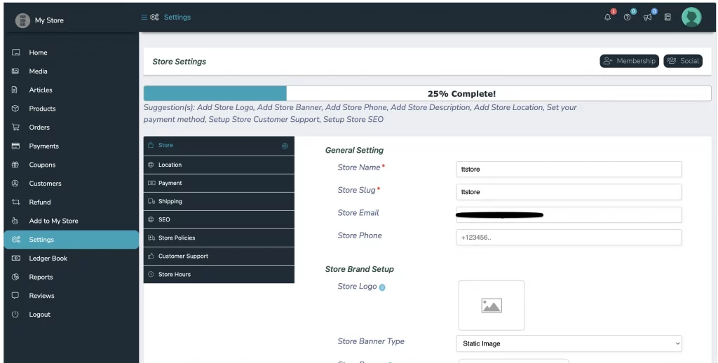Go to Products in the sidebar
This screenshot has height=363, width=718.
[x=42, y=109]
